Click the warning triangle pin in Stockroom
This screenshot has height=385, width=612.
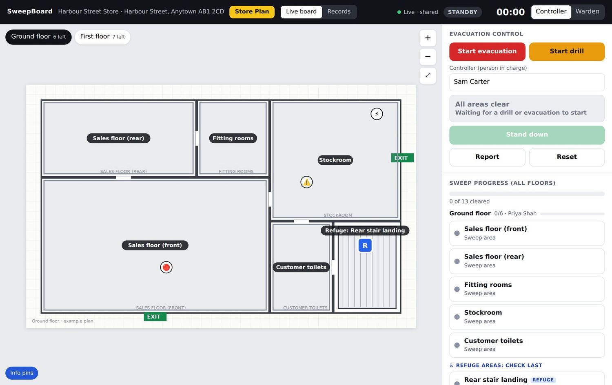pyautogui.click(x=306, y=182)
